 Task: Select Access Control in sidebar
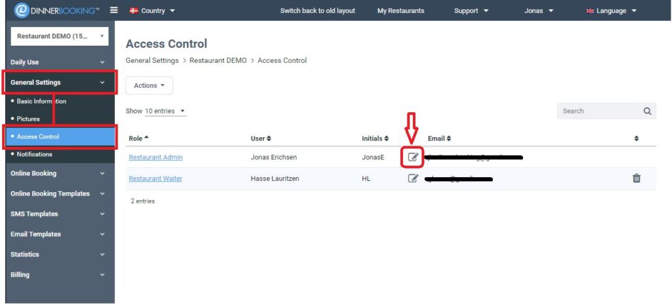60,136
